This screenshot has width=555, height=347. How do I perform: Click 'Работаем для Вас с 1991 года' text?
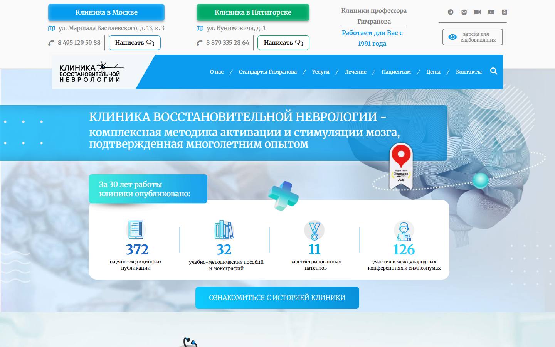click(x=372, y=38)
